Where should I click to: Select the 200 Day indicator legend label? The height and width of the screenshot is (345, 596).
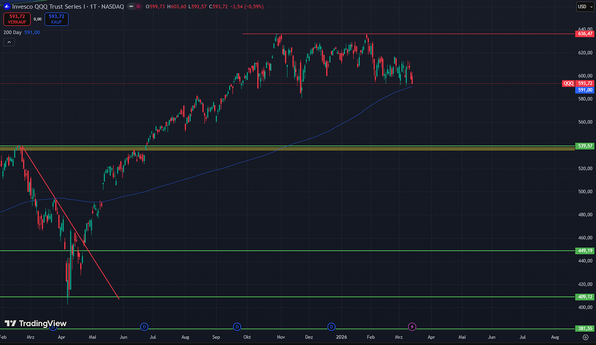click(x=13, y=32)
